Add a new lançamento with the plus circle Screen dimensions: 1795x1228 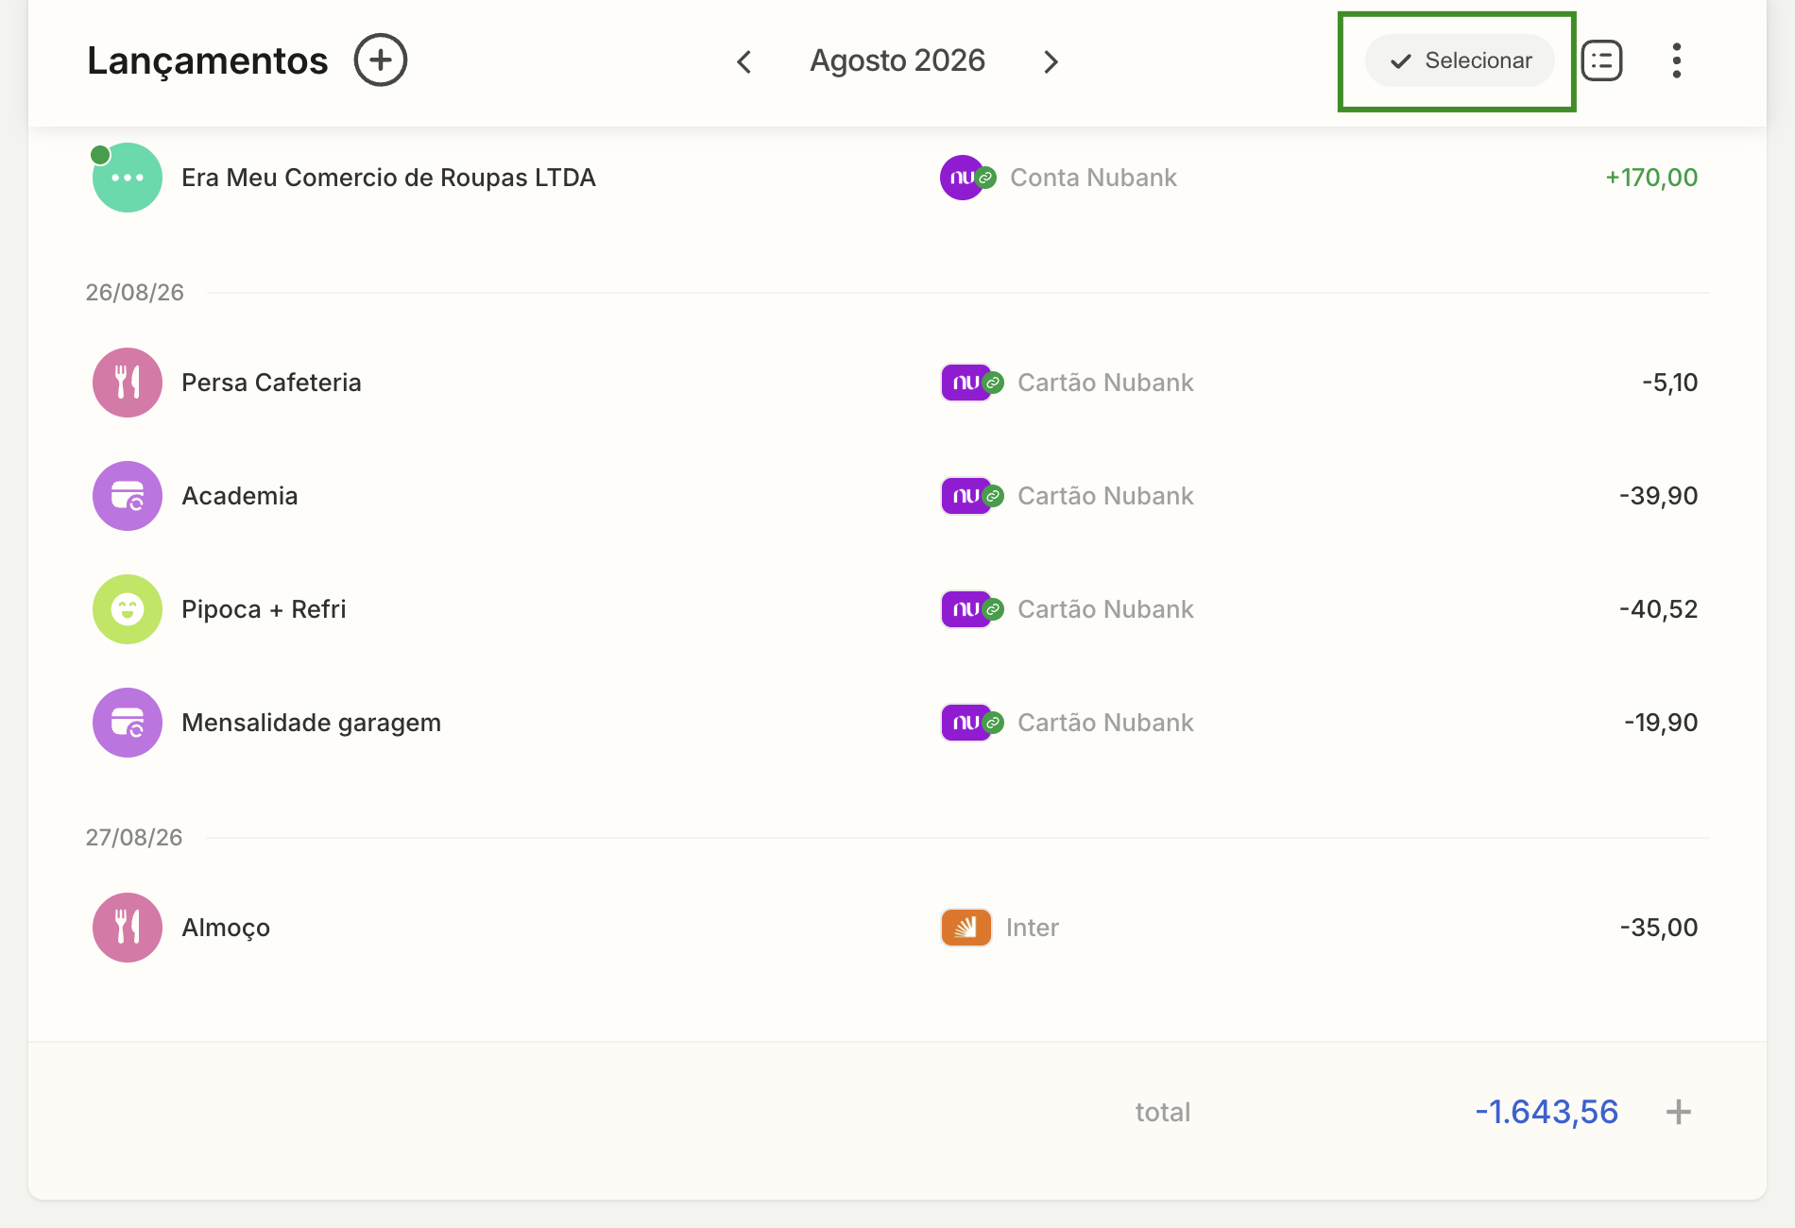[380, 60]
